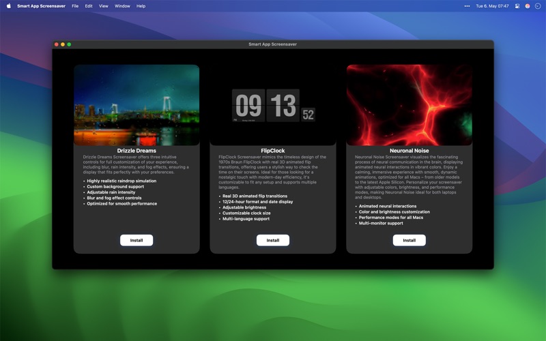Close the Smart App Screensaver window
This screenshot has width=546, height=341.
coord(57,44)
